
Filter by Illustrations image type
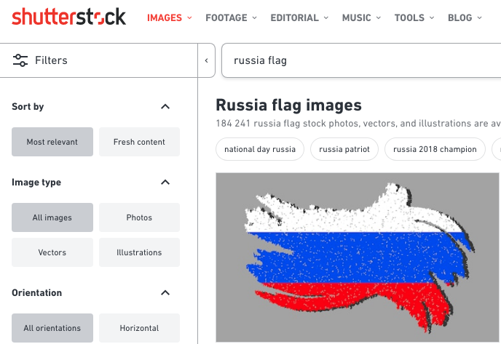tap(139, 252)
